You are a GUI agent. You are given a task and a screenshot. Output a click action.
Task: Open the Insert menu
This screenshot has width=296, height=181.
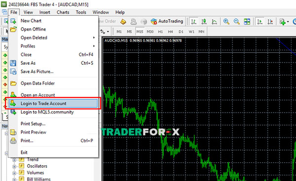pos(45,12)
